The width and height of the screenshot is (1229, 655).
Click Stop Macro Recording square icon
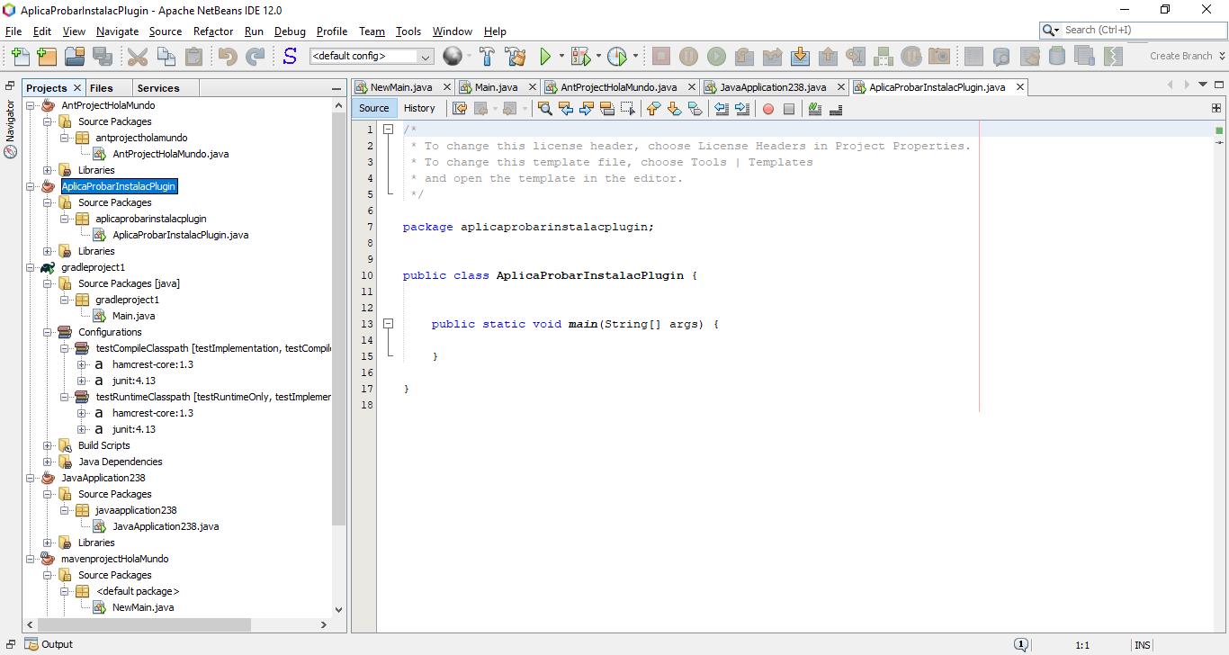(789, 109)
